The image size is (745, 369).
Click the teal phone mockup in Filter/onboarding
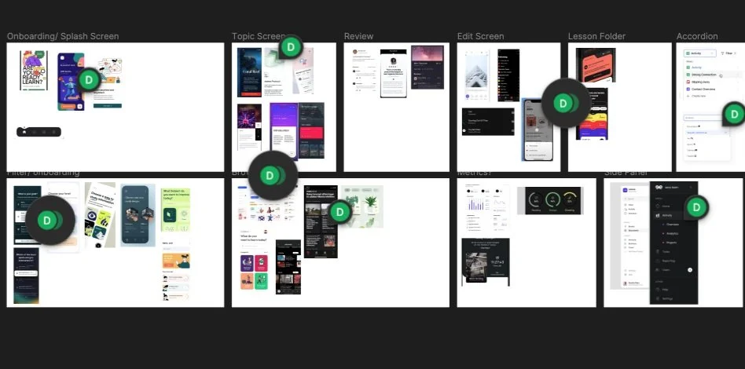[x=138, y=214]
